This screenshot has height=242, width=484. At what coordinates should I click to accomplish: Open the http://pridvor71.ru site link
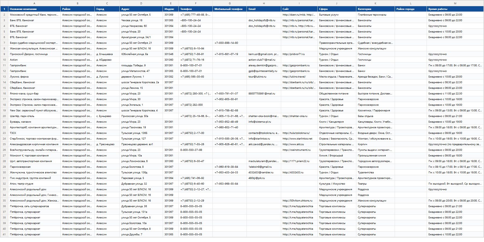pos(294,54)
